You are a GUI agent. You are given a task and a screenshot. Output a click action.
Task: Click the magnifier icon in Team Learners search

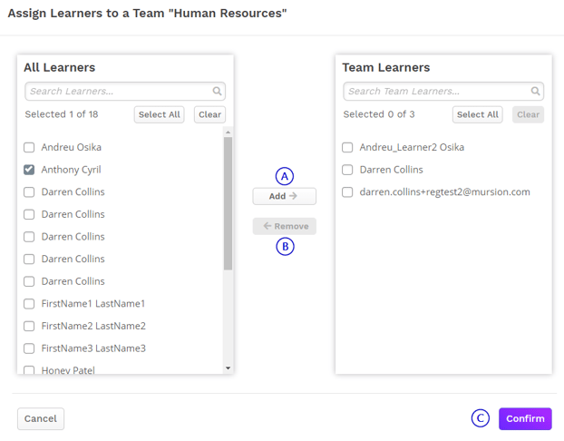click(x=536, y=92)
